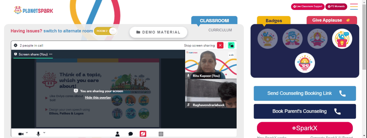
Task: Open Screen share (You) options ellipsis
Action: pos(51,54)
